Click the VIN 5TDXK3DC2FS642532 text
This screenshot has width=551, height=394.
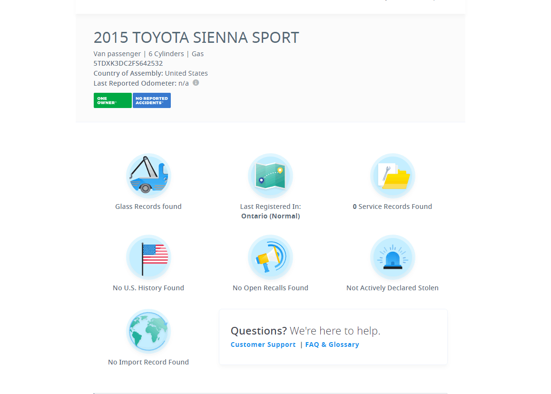(128, 63)
